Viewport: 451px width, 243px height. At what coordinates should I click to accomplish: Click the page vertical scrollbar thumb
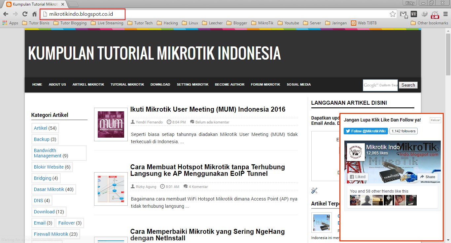coord(448,54)
